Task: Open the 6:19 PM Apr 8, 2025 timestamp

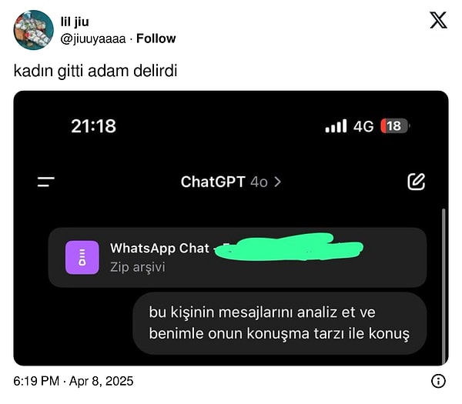Action: pos(73,381)
